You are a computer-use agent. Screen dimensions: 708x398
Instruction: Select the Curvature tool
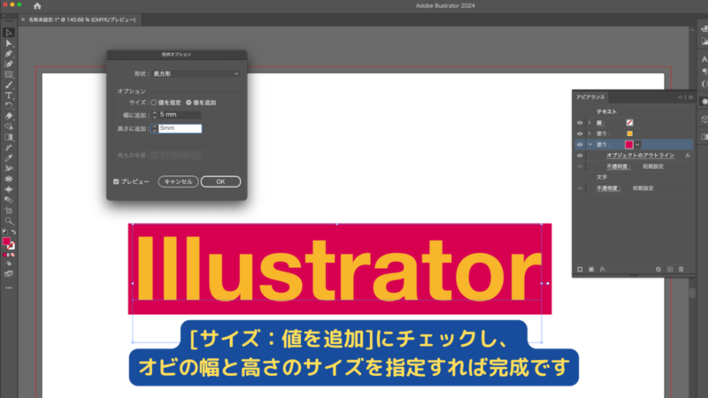coord(9,64)
